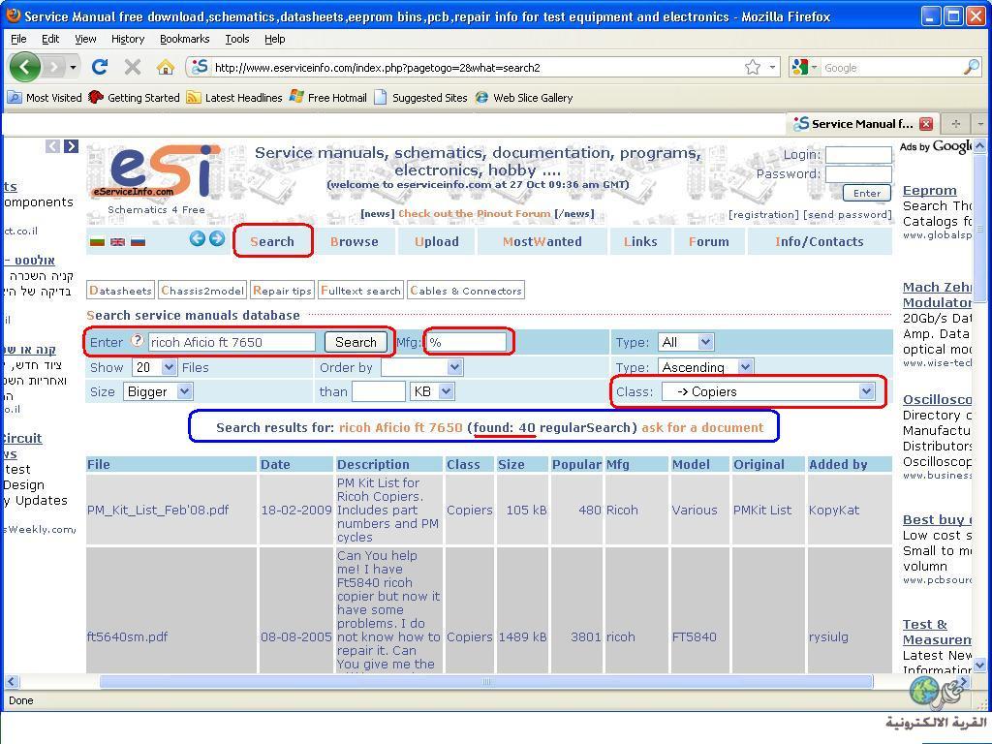The height and width of the screenshot is (744, 992).
Task: Open the Getting Started bookmark
Action: pyautogui.click(x=134, y=98)
